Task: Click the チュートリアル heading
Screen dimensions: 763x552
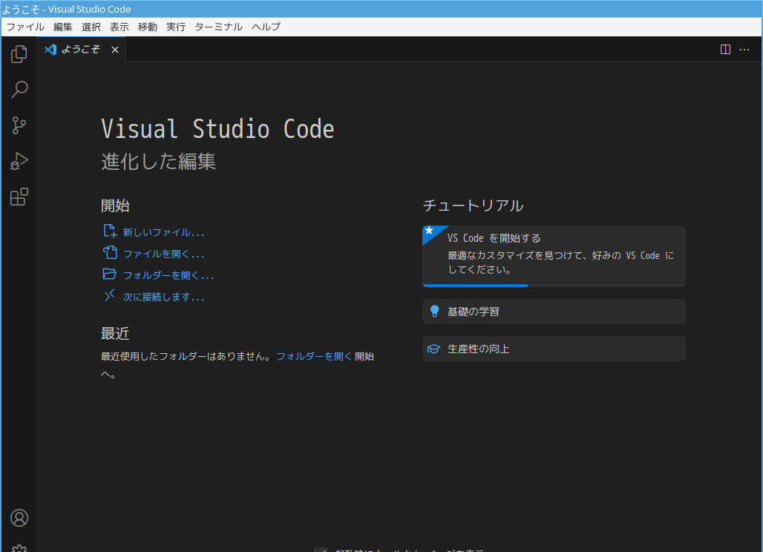Action: click(473, 206)
